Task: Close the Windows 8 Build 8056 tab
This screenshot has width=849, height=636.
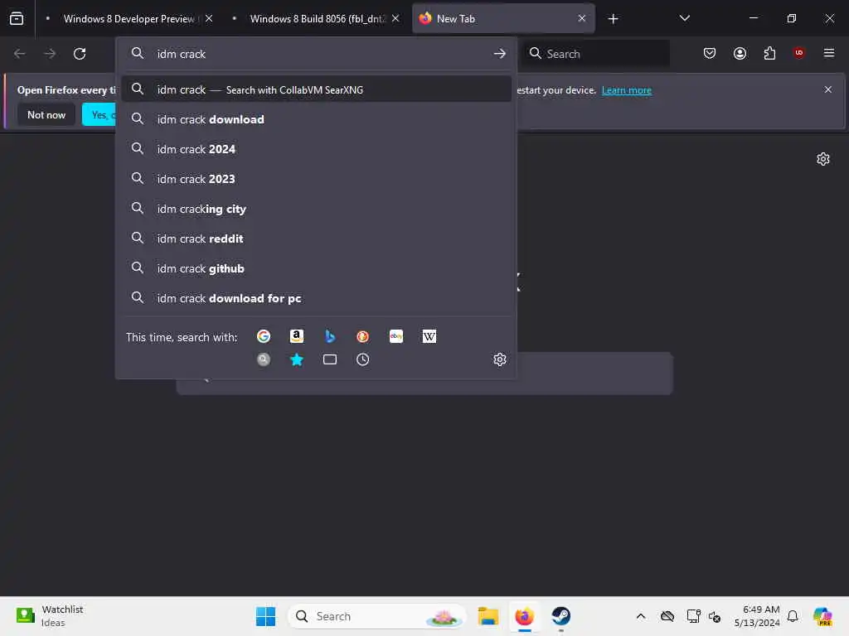Action: click(x=395, y=18)
